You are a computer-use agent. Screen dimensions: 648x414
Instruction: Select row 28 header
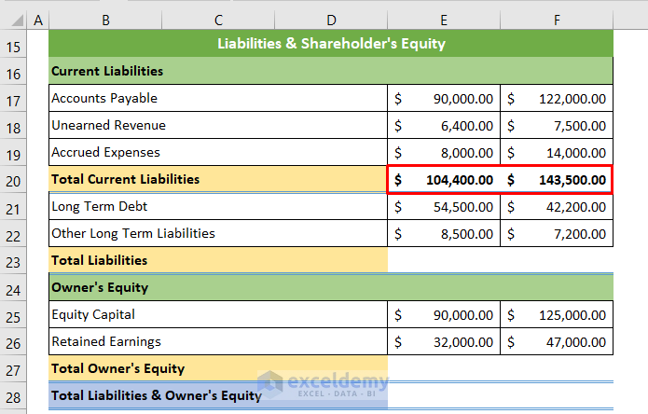pos(14,396)
